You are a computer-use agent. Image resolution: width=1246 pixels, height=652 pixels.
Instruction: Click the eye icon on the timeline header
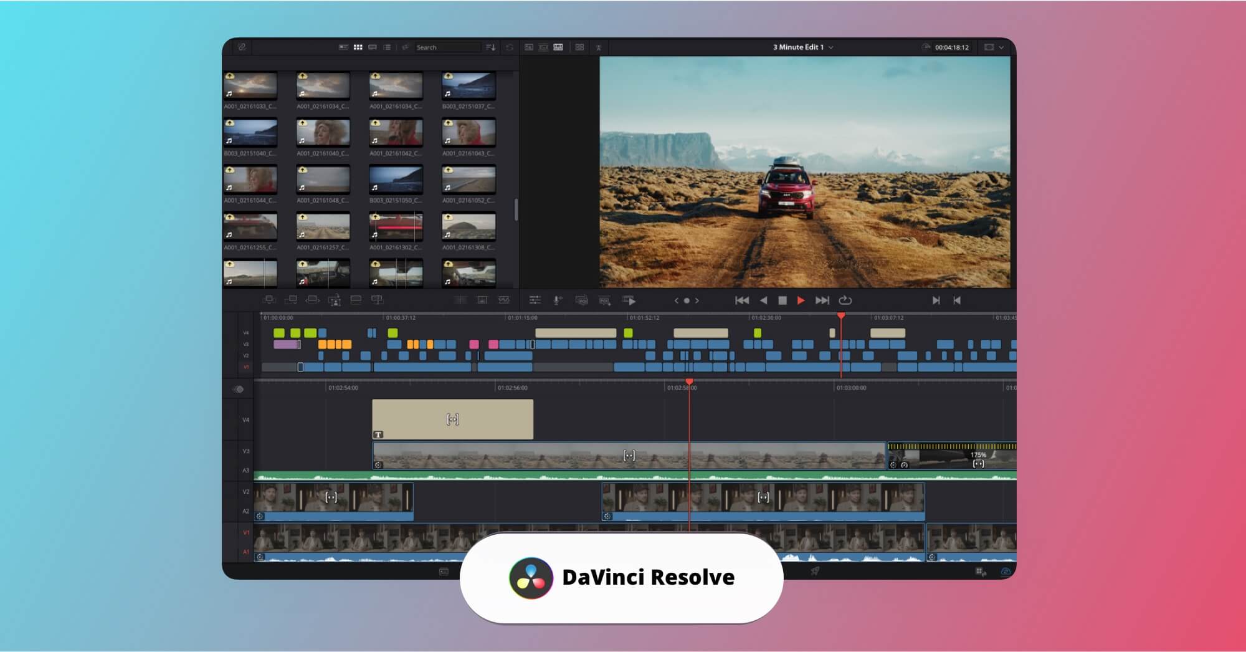tap(238, 389)
